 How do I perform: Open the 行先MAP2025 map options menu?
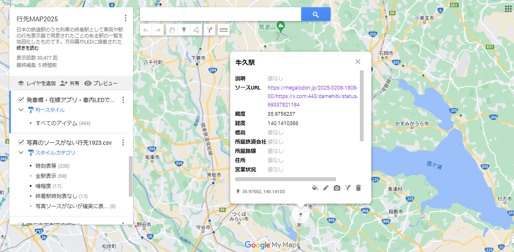126,18
